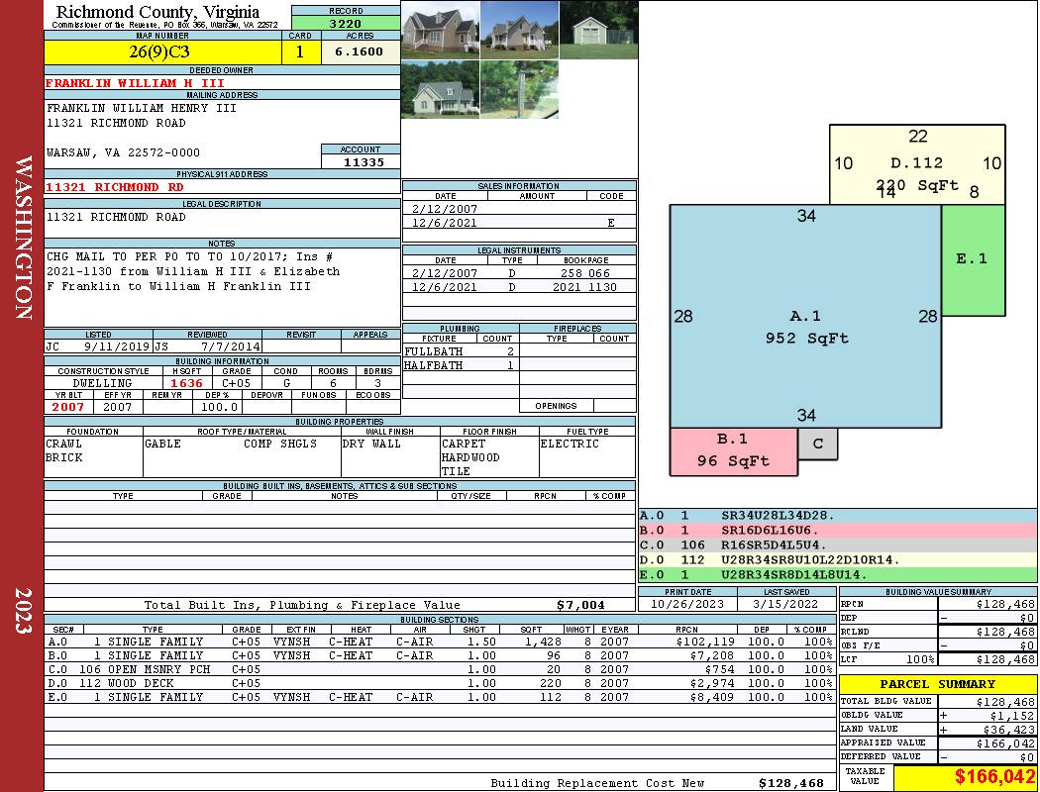The image size is (1040, 792).
Task: Select the E.0 sketch code row
Action: point(837,574)
